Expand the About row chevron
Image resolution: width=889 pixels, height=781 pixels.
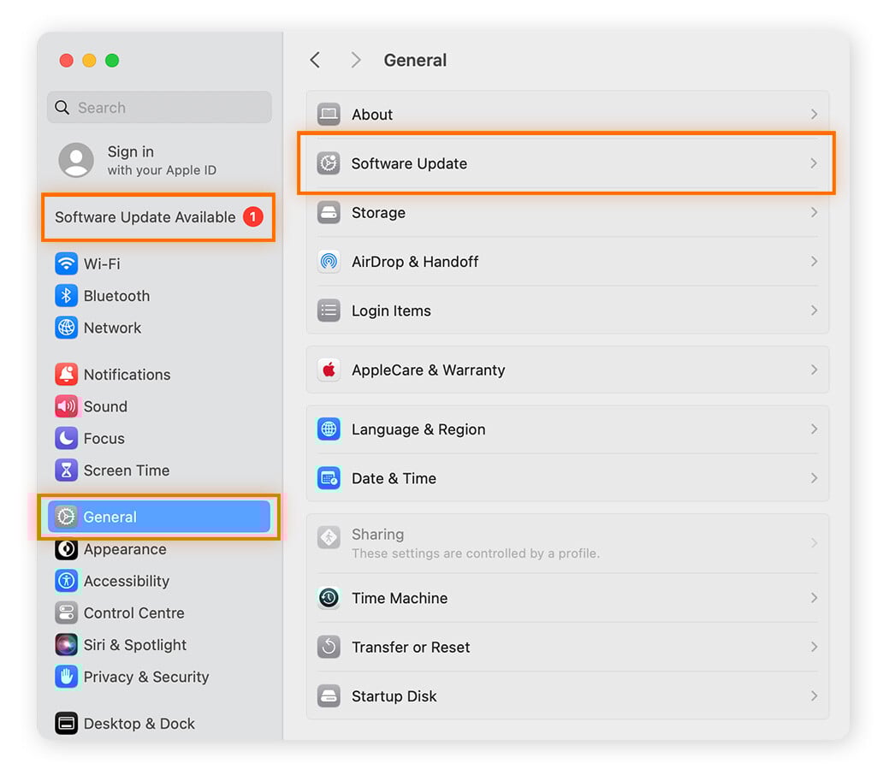[x=814, y=115]
